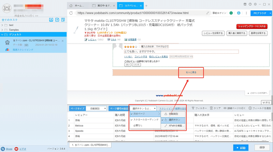Choose 選択ボタン in the submenu
The height and width of the screenshot is (152, 273).
click(x=173, y=120)
